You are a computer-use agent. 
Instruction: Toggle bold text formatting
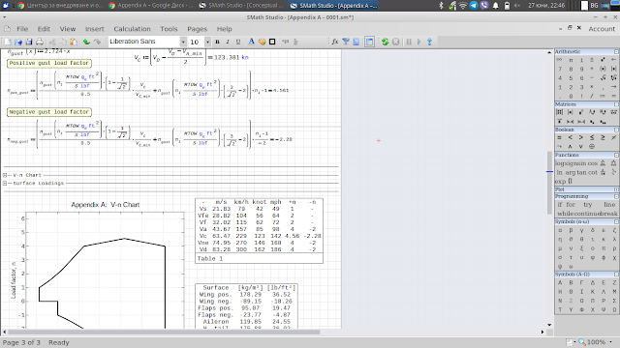pyautogui.click(x=217, y=42)
